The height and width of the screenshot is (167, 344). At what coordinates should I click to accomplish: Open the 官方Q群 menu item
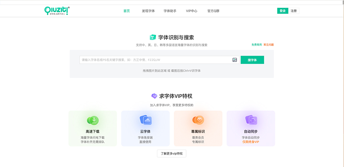pos(213,11)
